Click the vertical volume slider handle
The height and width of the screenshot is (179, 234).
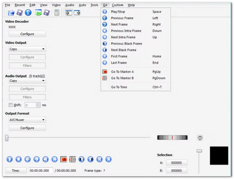pyautogui.click(x=199, y=151)
